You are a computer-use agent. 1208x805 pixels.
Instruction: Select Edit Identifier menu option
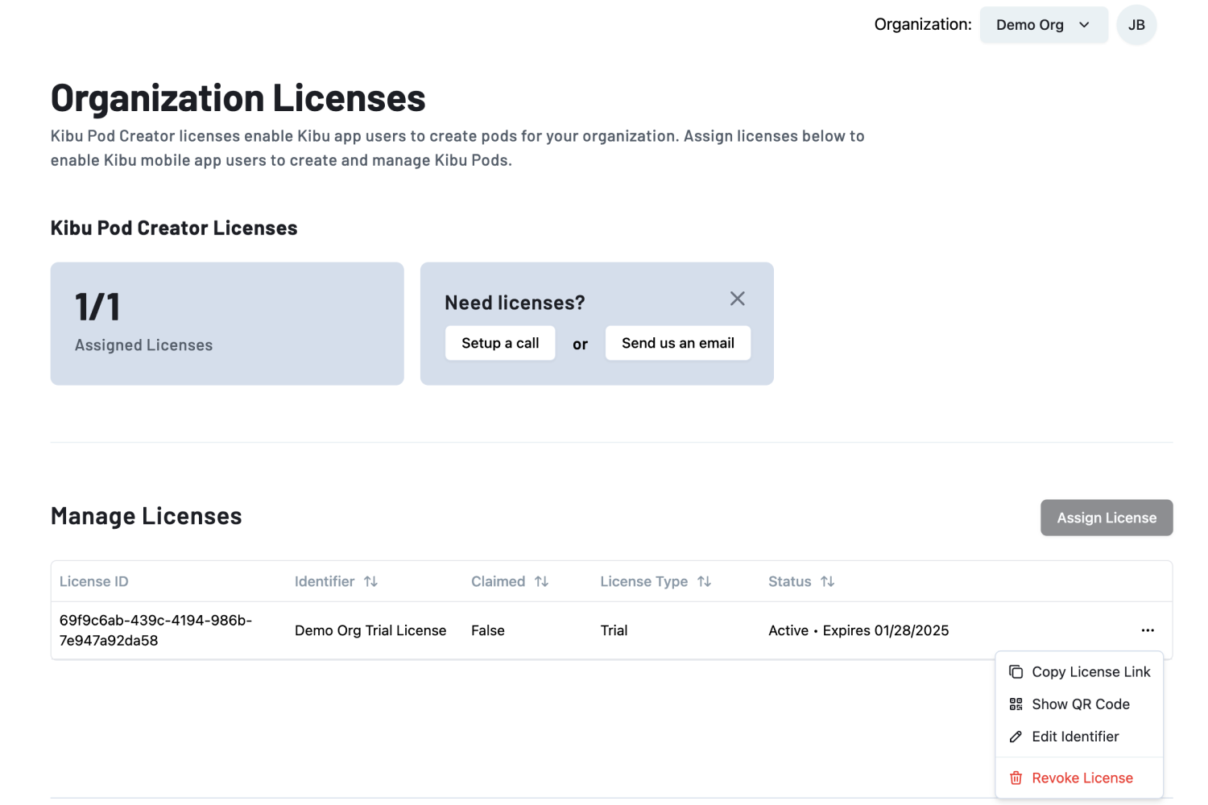click(1079, 737)
